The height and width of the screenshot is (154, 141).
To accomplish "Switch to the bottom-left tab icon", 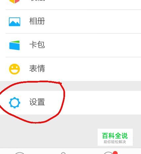I will click(19, 153).
